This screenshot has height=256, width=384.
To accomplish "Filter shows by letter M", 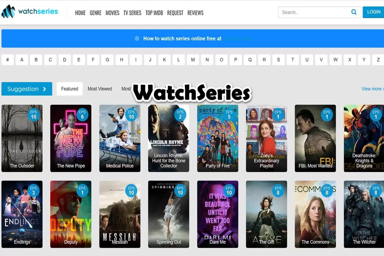I will tap(193, 60).
